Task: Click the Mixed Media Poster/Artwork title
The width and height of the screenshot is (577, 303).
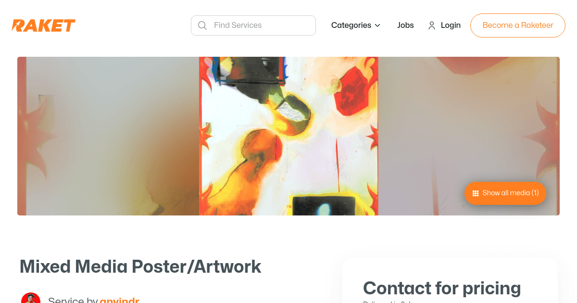Action: click(x=140, y=266)
